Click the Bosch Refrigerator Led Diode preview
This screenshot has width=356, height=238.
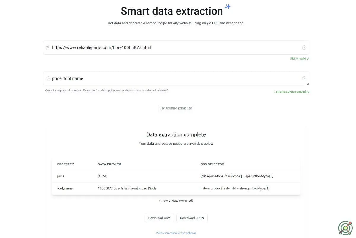127,188
